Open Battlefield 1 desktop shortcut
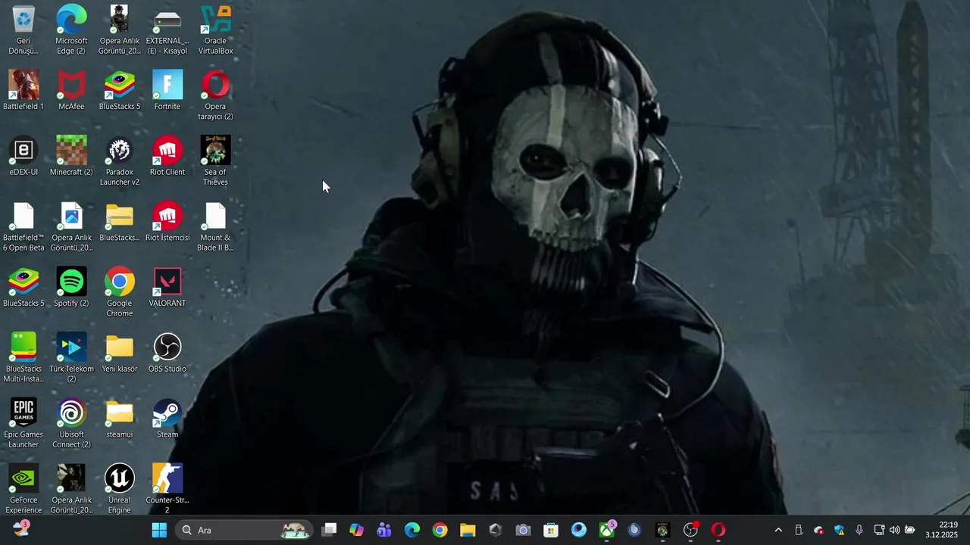The height and width of the screenshot is (545, 970). pyautogui.click(x=23, y=91)
